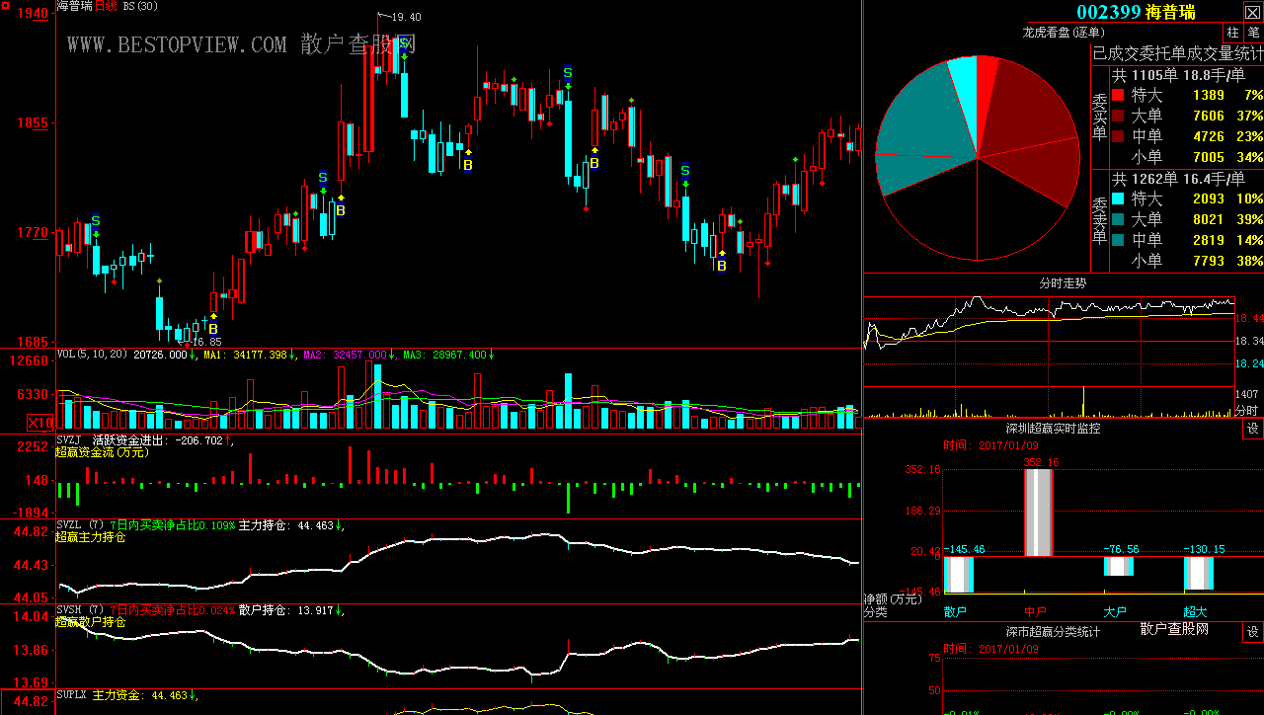Click the 日线 period label in chart header
1264x715 pixels.
[x=107, y=6]
